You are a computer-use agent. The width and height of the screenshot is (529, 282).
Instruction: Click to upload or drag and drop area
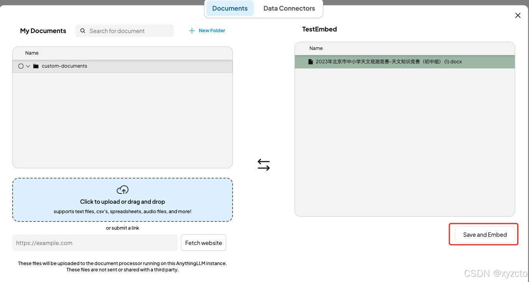[123, 200]
